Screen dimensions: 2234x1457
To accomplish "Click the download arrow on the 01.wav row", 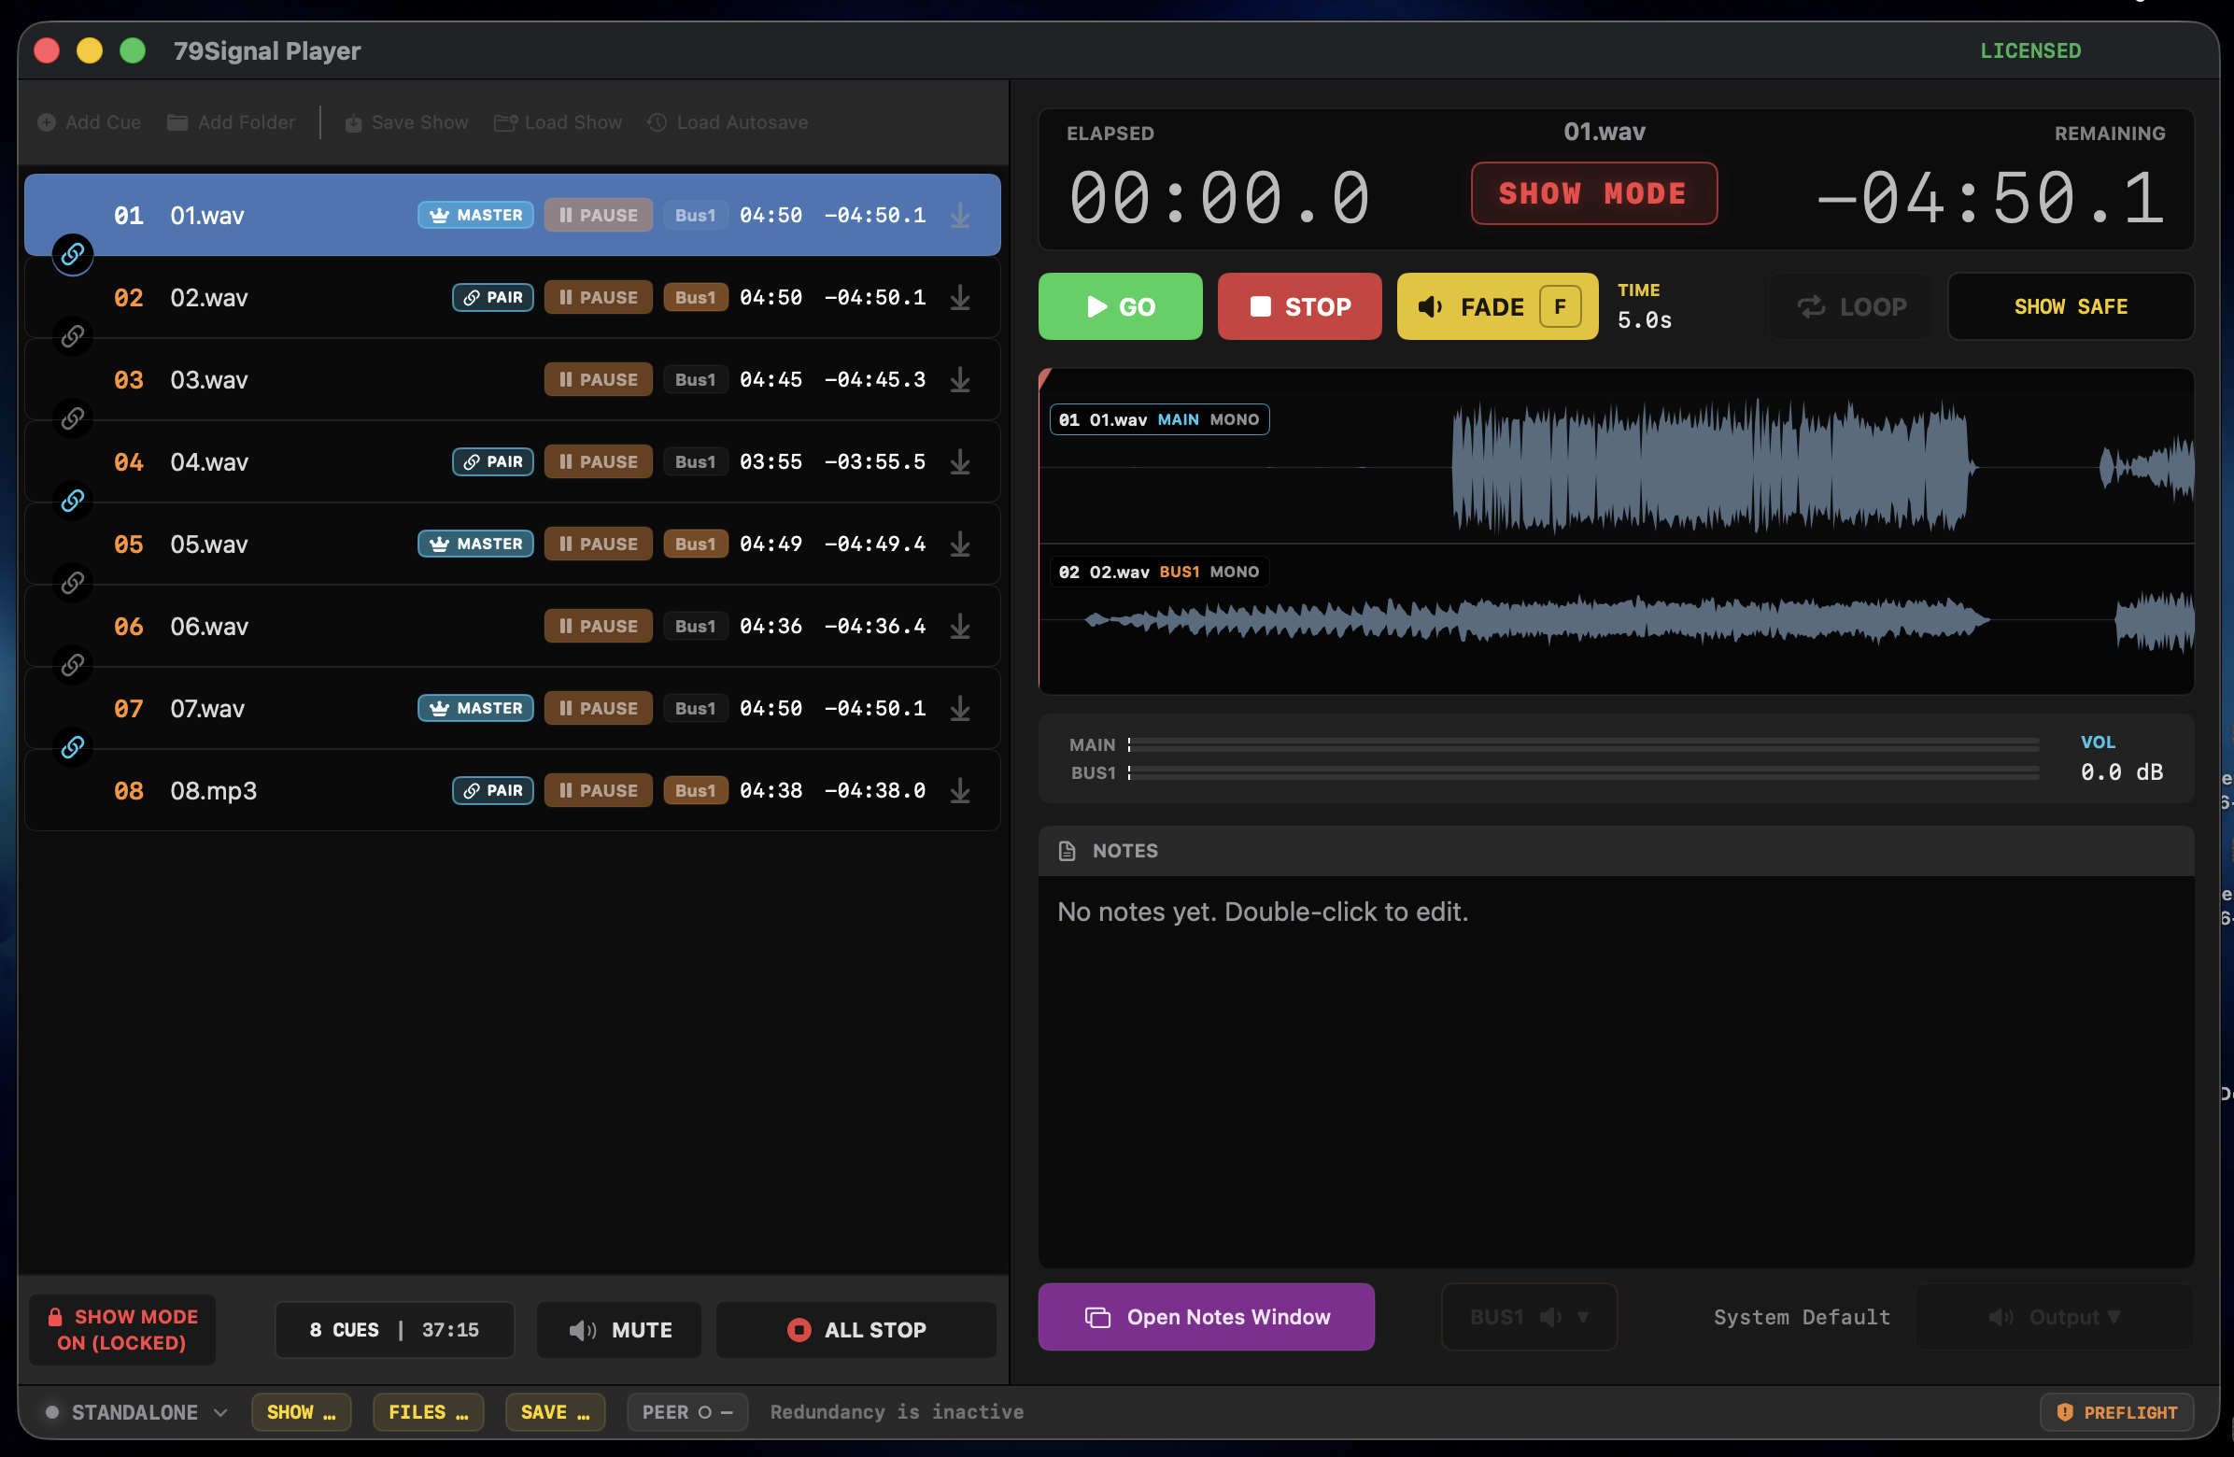I will (959, 215).
